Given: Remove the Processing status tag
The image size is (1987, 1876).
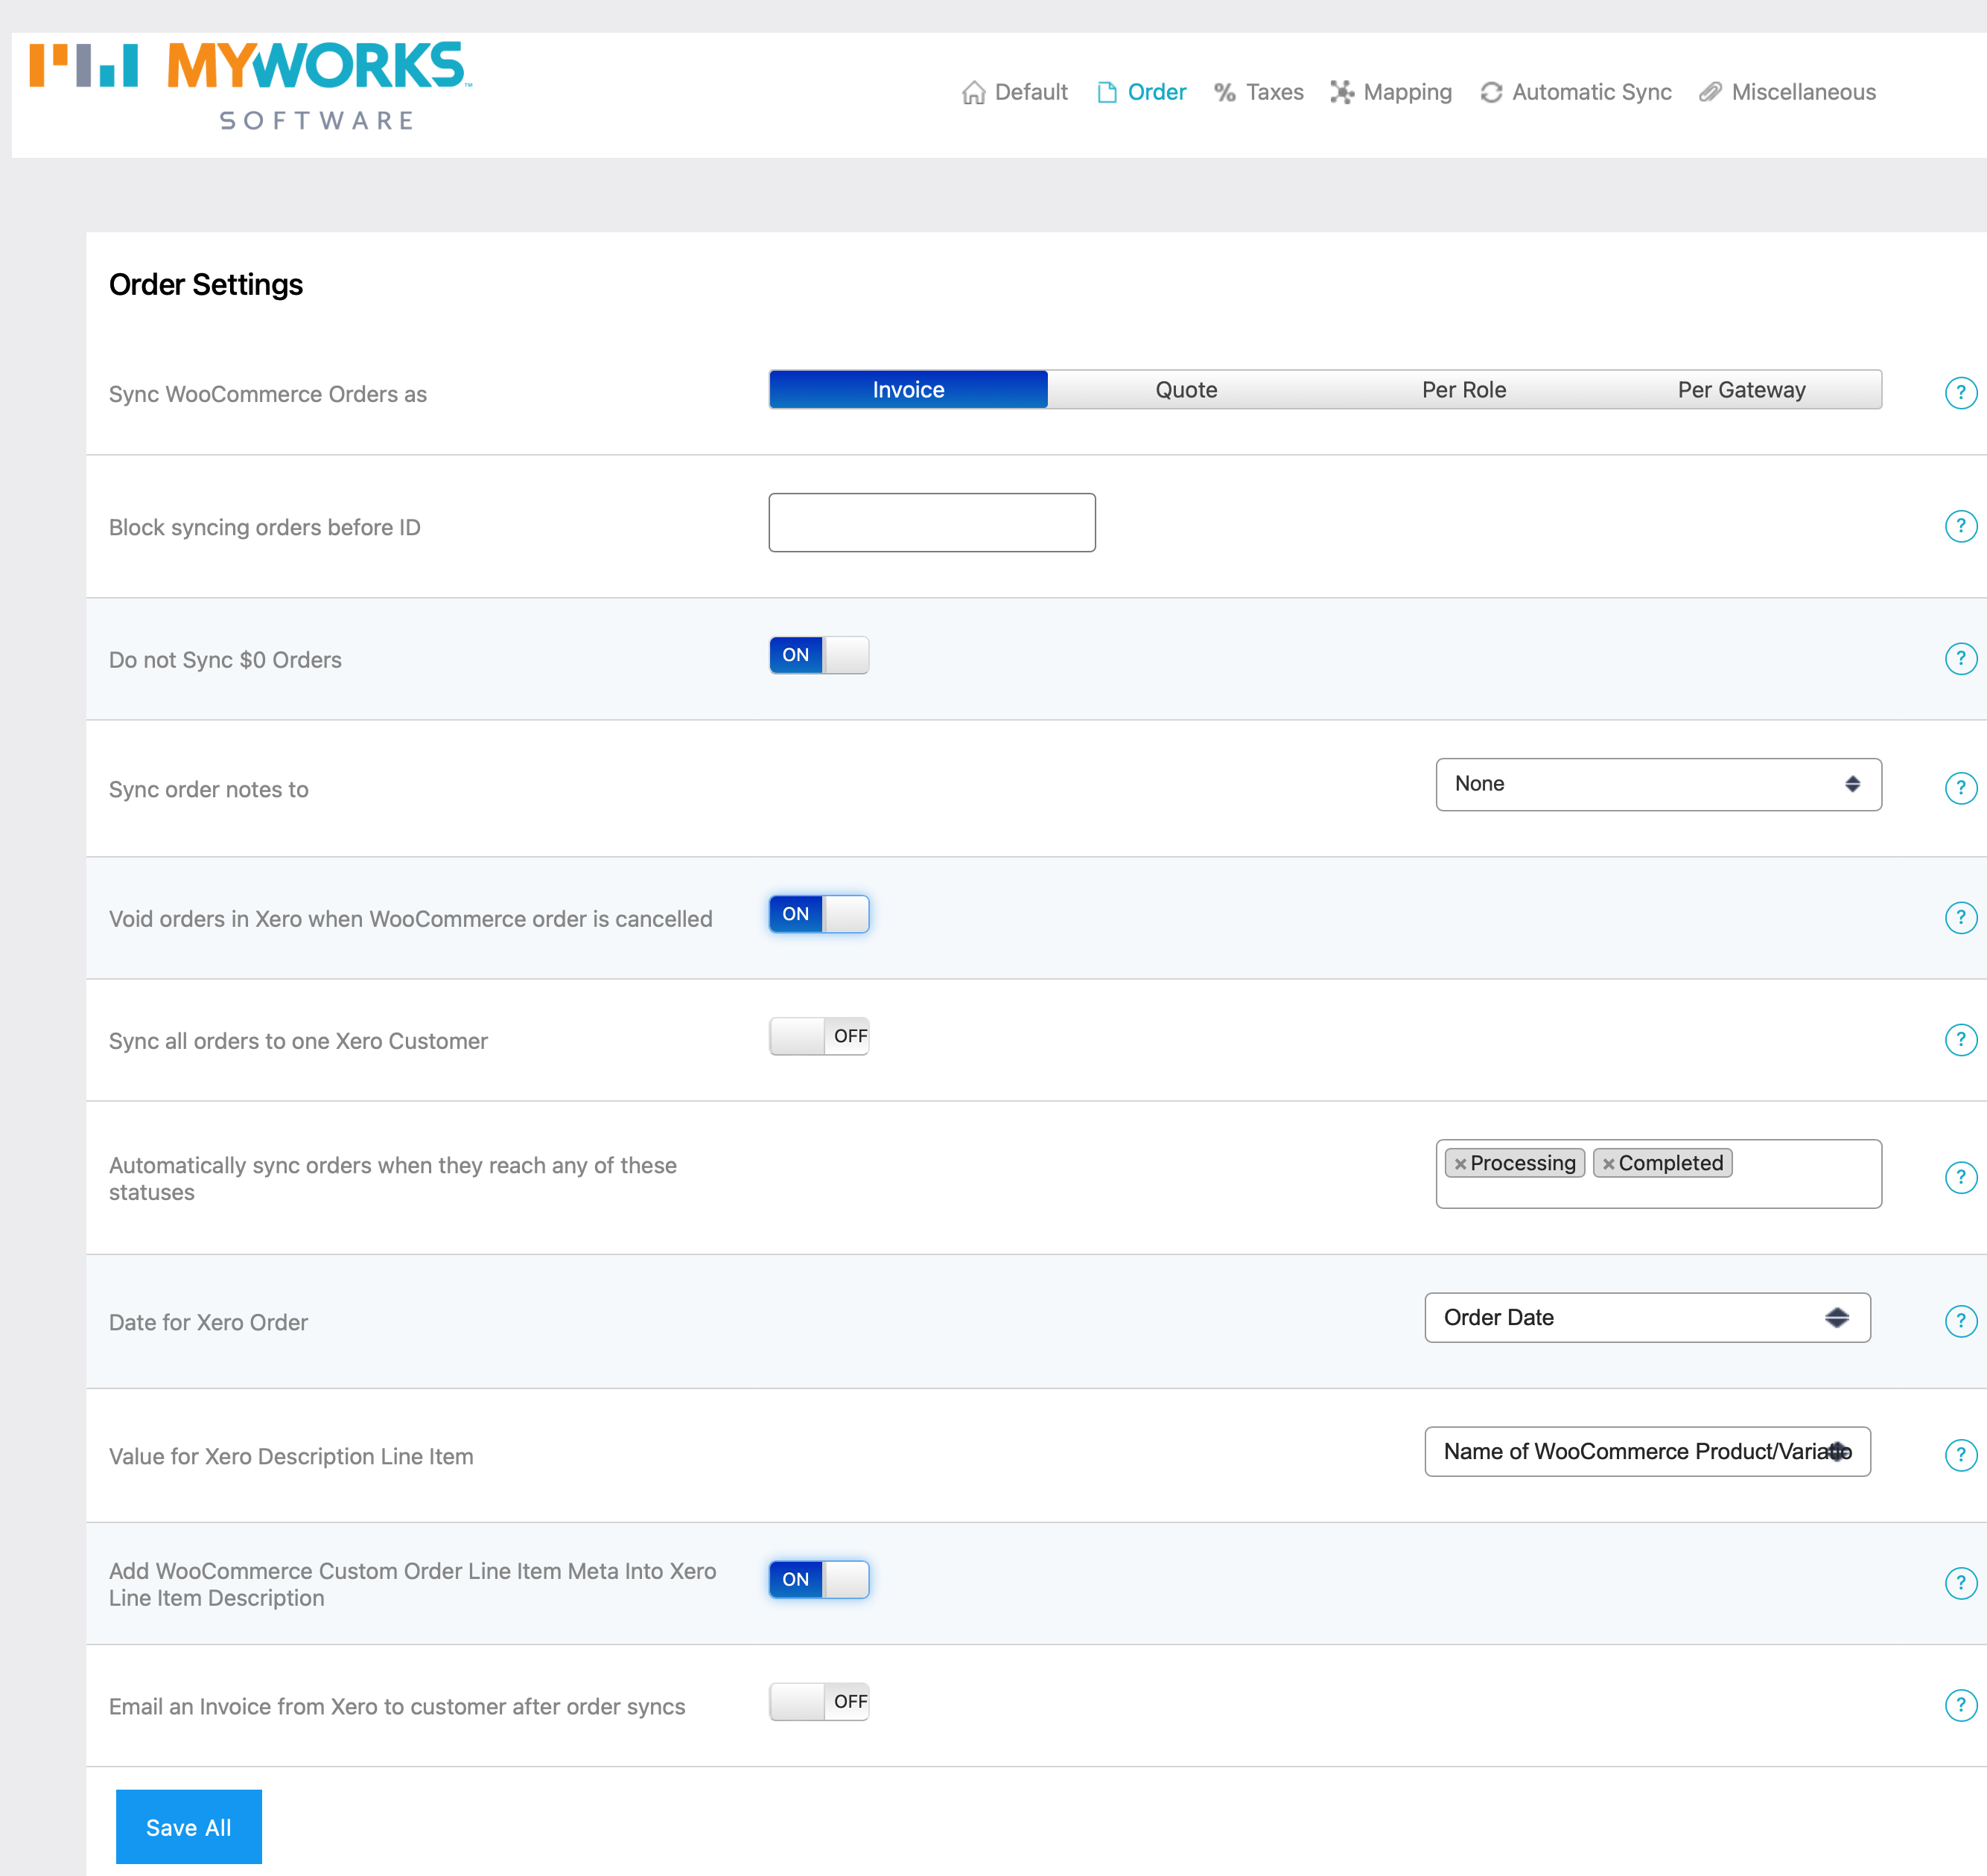Looking at the screenshot, I should coord(1460,1164).
